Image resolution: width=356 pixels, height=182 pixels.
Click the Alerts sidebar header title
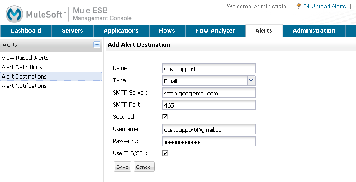pyautogui.click(x=10, y=44)
